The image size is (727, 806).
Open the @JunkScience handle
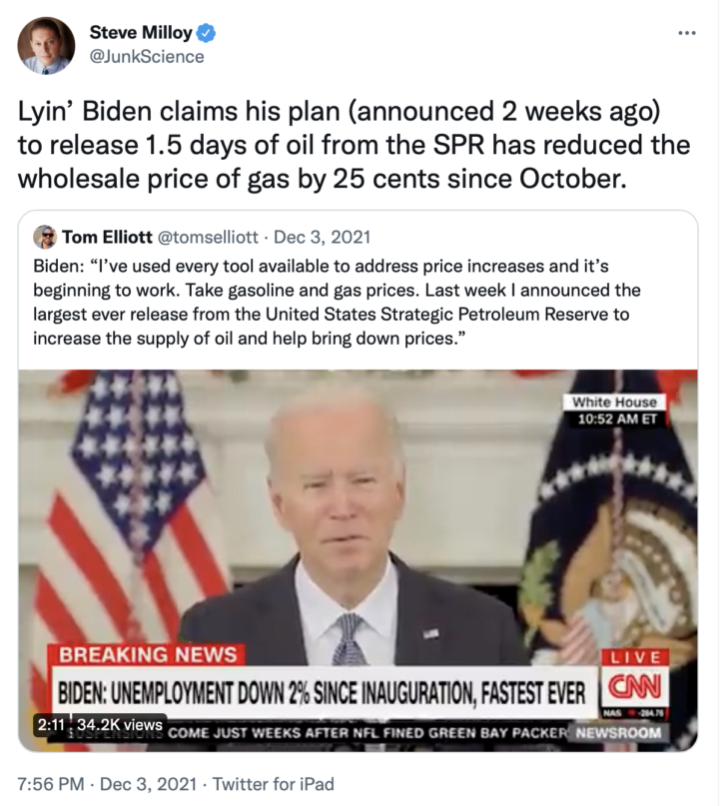(x=147, y=57)
